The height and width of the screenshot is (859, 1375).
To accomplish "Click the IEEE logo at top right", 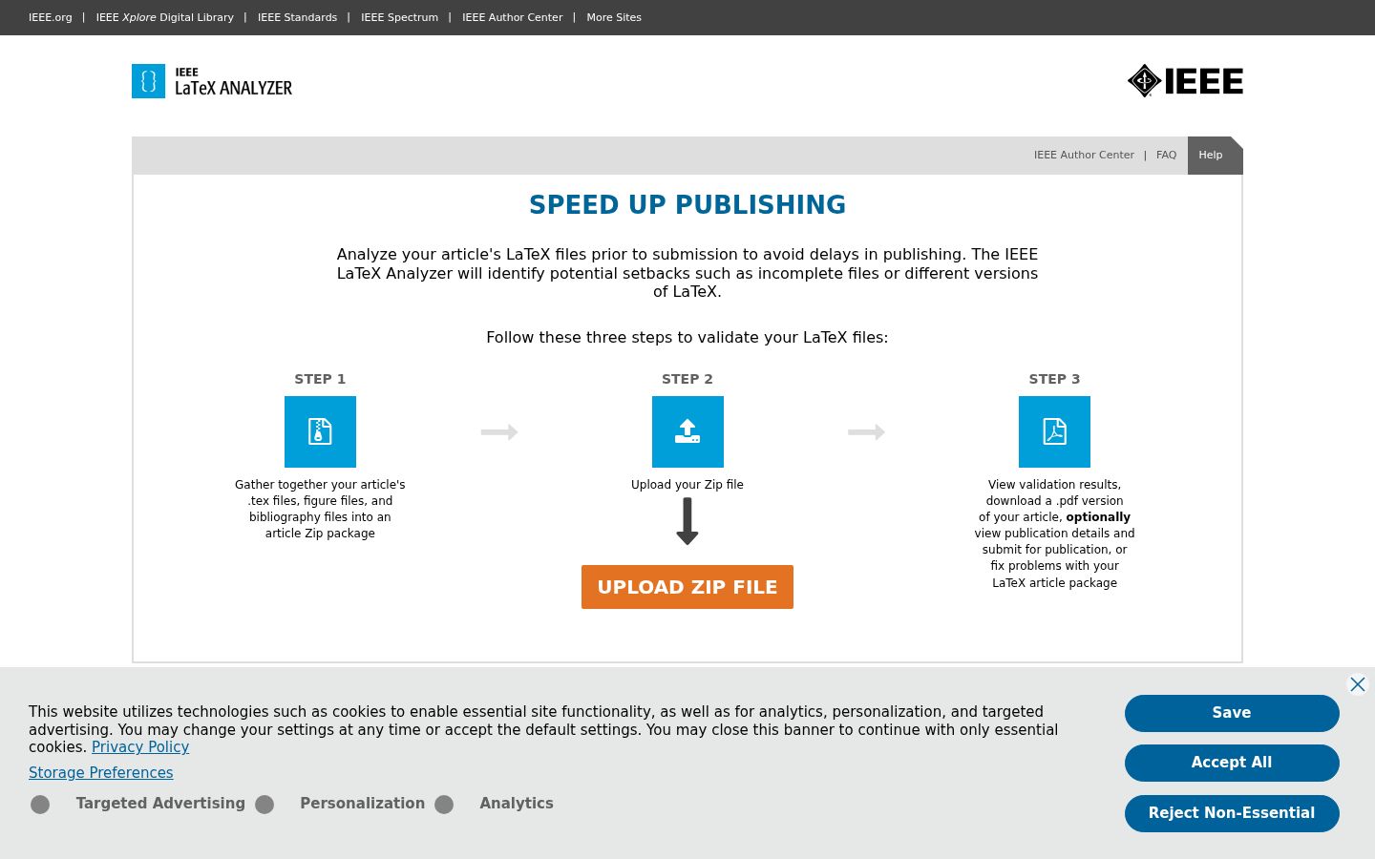I will [1185, 81].
